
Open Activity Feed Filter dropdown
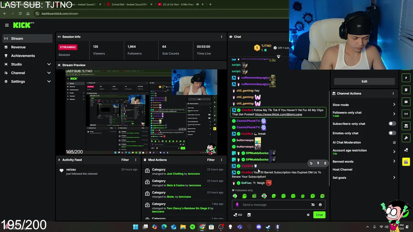(125, 160)
